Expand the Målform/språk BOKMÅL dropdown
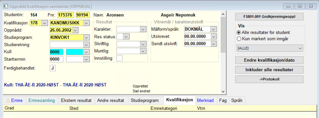This screenshot has height=118, width=319. point(213,29)
